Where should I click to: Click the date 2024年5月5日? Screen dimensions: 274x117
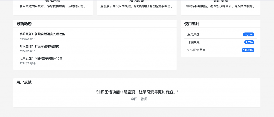tap(28, 64)
